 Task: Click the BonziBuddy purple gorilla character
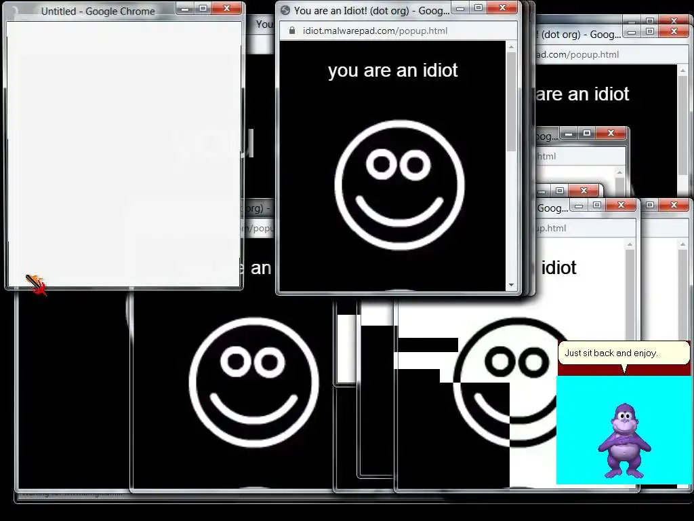pos(624,440)
